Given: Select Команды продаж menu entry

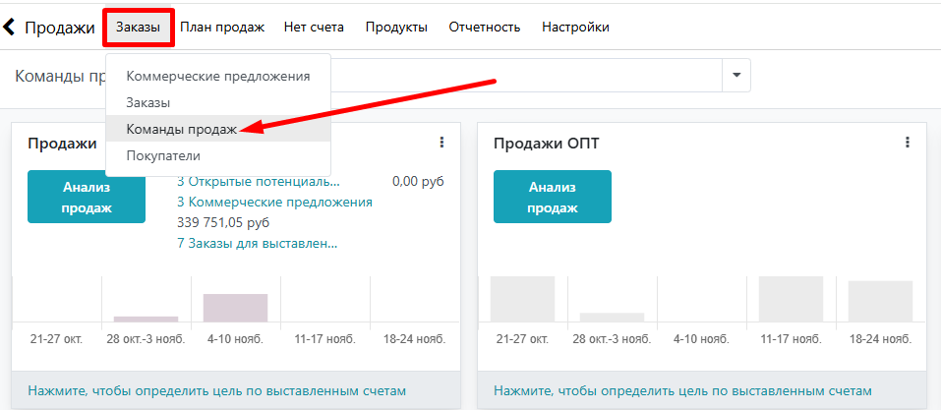Looking at the screenshot, I should (218, 129).
